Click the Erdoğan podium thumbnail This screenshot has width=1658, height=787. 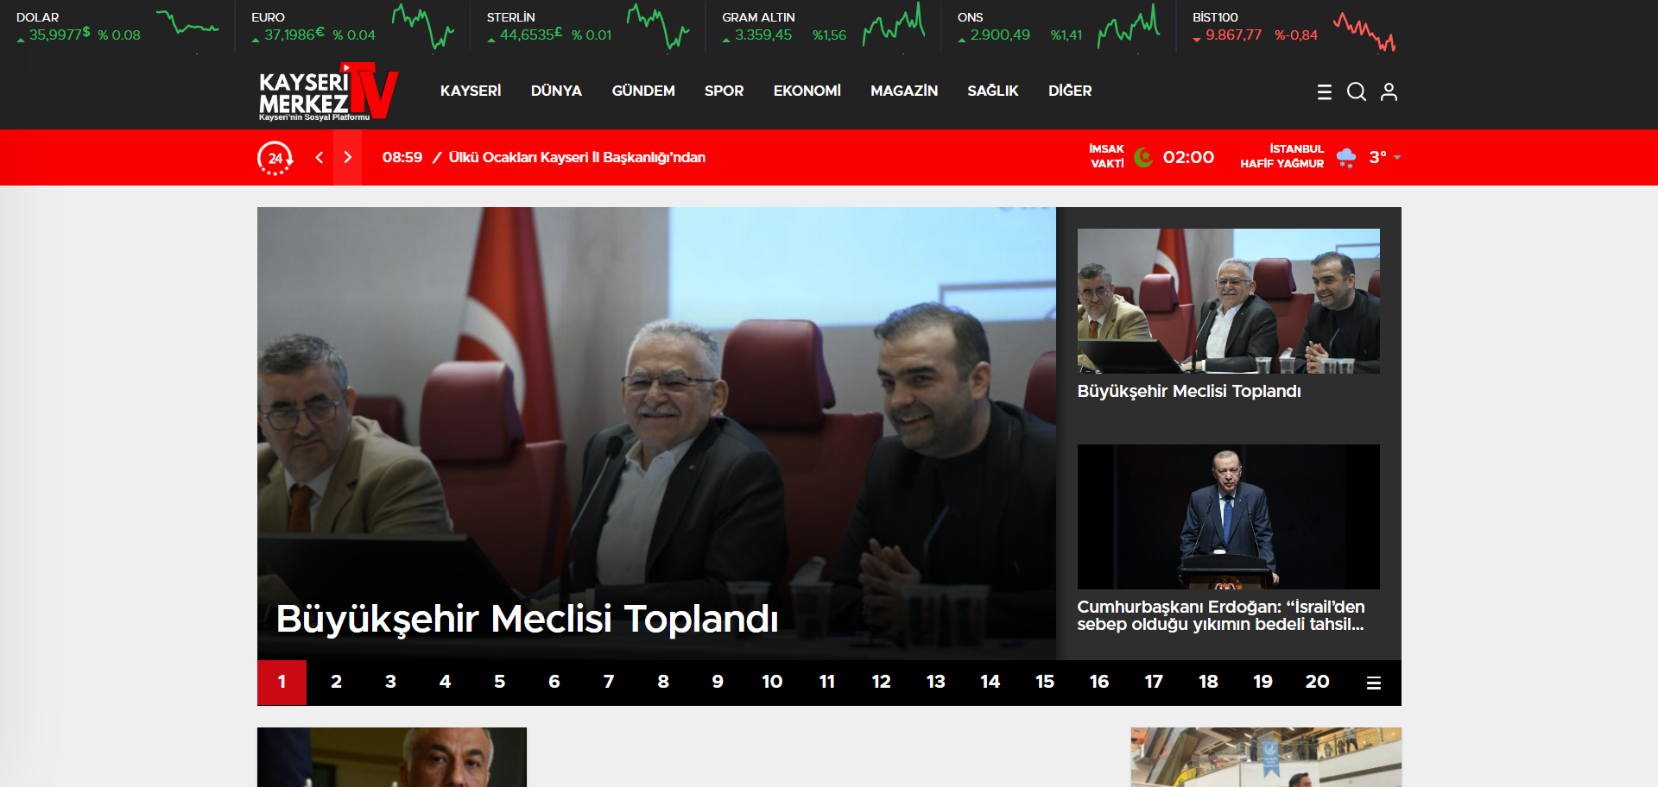pyautogui.click(x=1228, y=517)
